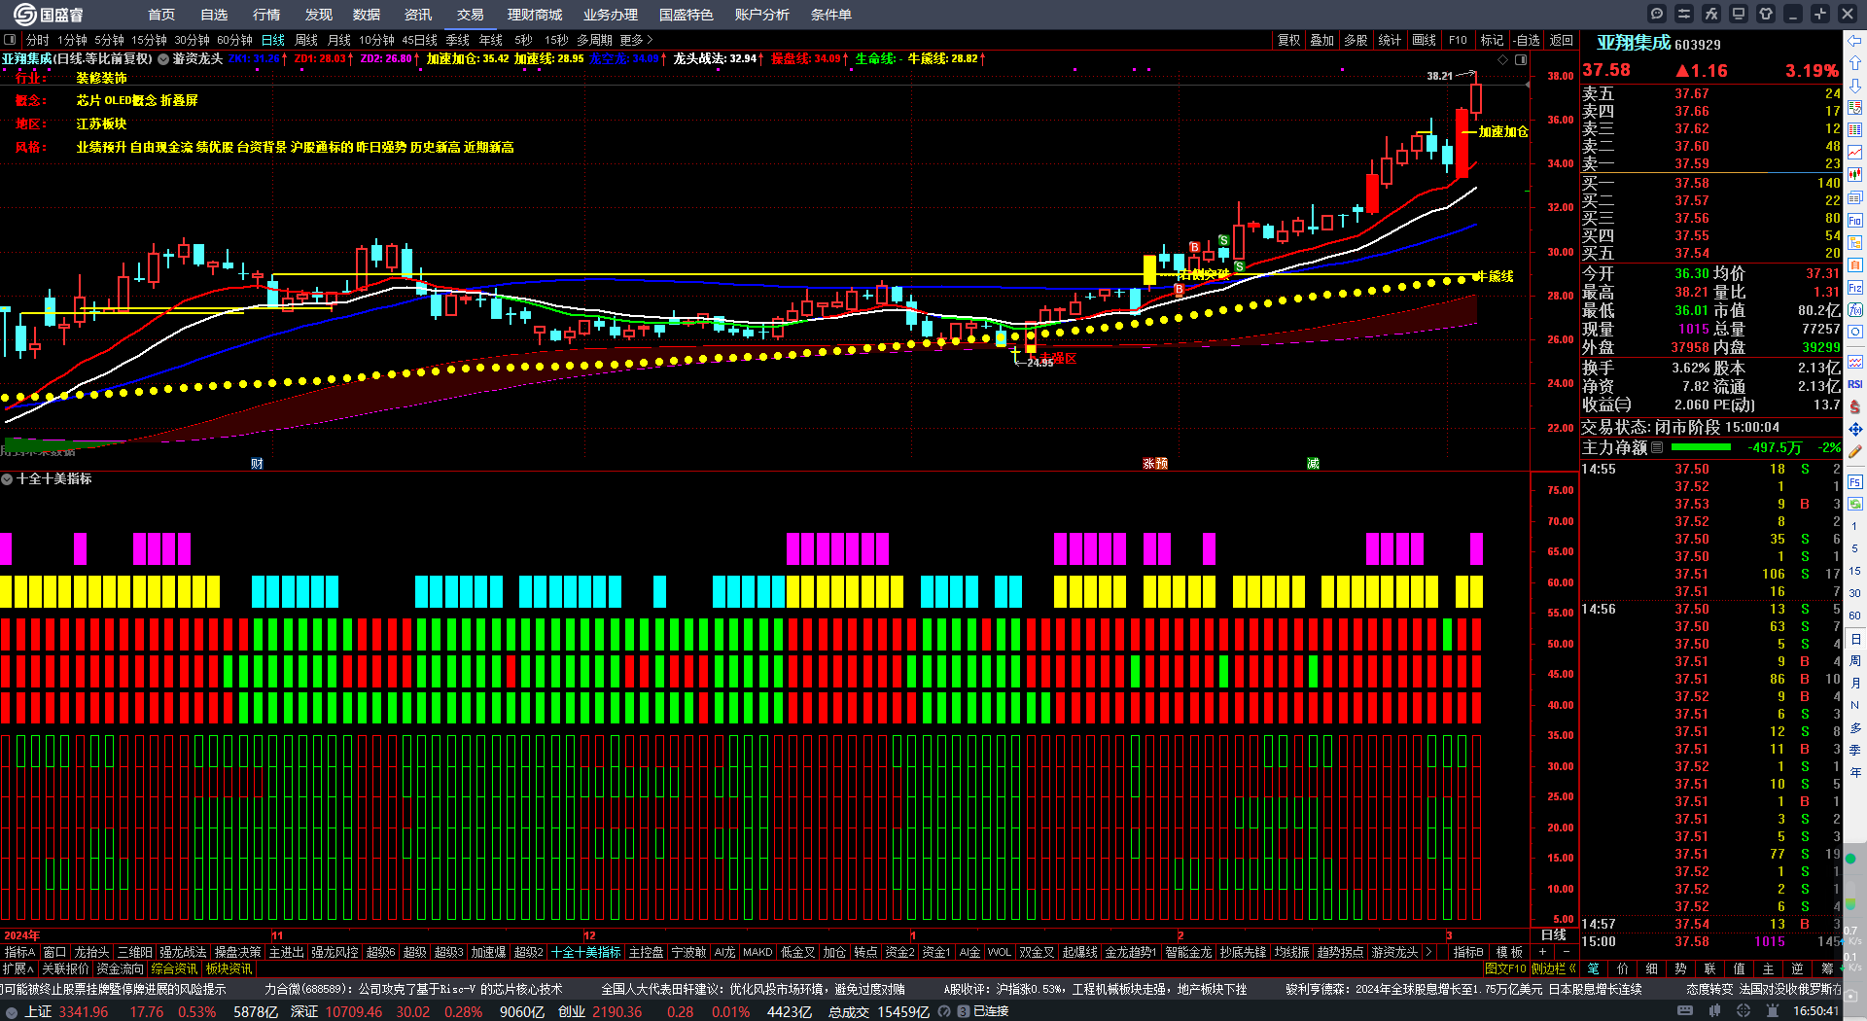This screenshot has height=1021, width=1867.
Task: Toggle the 侧边栏 sidebar visibility
Action: pyautogui.click(x=1554, y=968)
